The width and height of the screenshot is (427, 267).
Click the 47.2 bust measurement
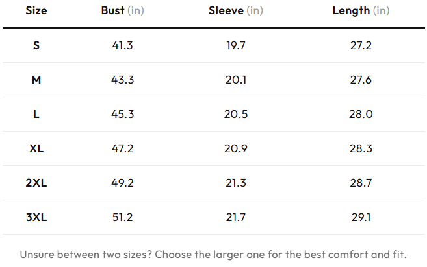(x=123, y=148)
